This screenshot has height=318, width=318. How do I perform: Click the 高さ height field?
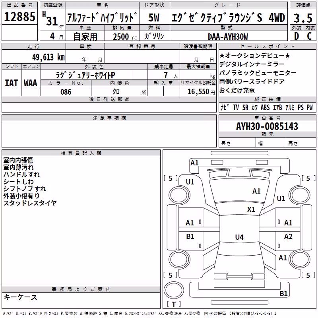click(x=301, y=142)
